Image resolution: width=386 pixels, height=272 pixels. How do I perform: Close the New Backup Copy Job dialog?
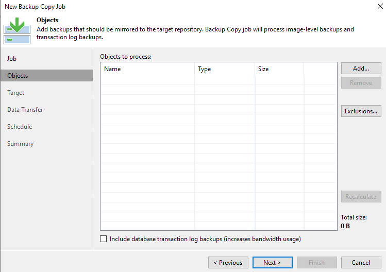[x=380, y=6]
